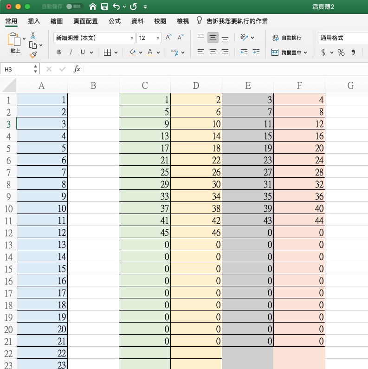The image size is (368, 369).
Task: Switch to the 插入 (Insert) tab
Action: 34,21
